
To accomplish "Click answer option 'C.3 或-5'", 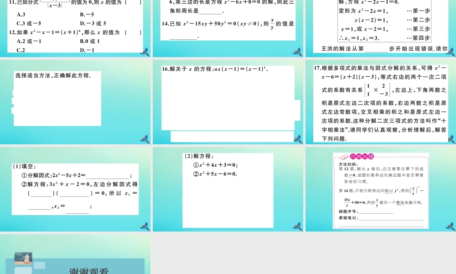I will (29, 23).
